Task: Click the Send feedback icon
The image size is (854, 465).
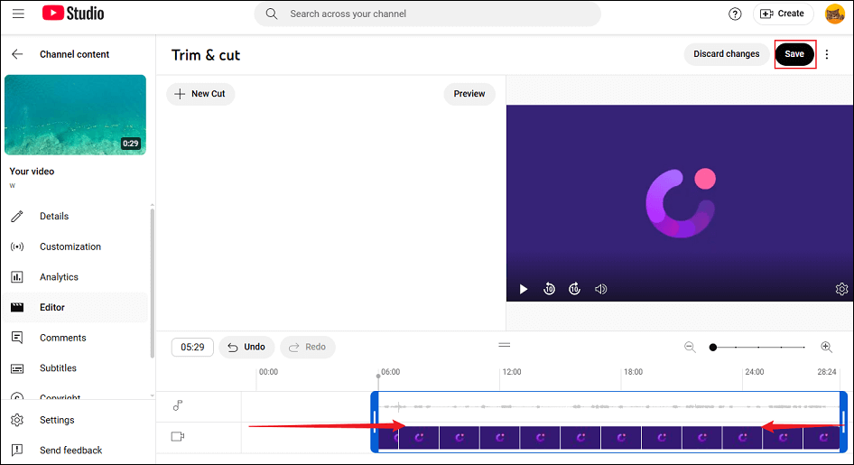Action: tap(17, 450)
